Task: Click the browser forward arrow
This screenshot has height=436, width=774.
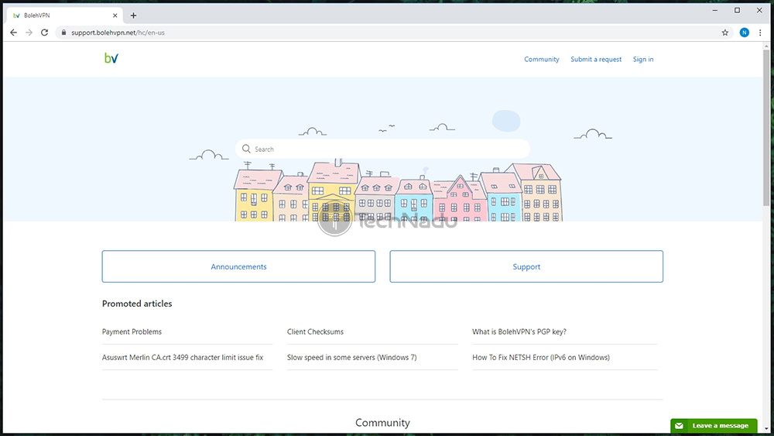Action: 29,33
